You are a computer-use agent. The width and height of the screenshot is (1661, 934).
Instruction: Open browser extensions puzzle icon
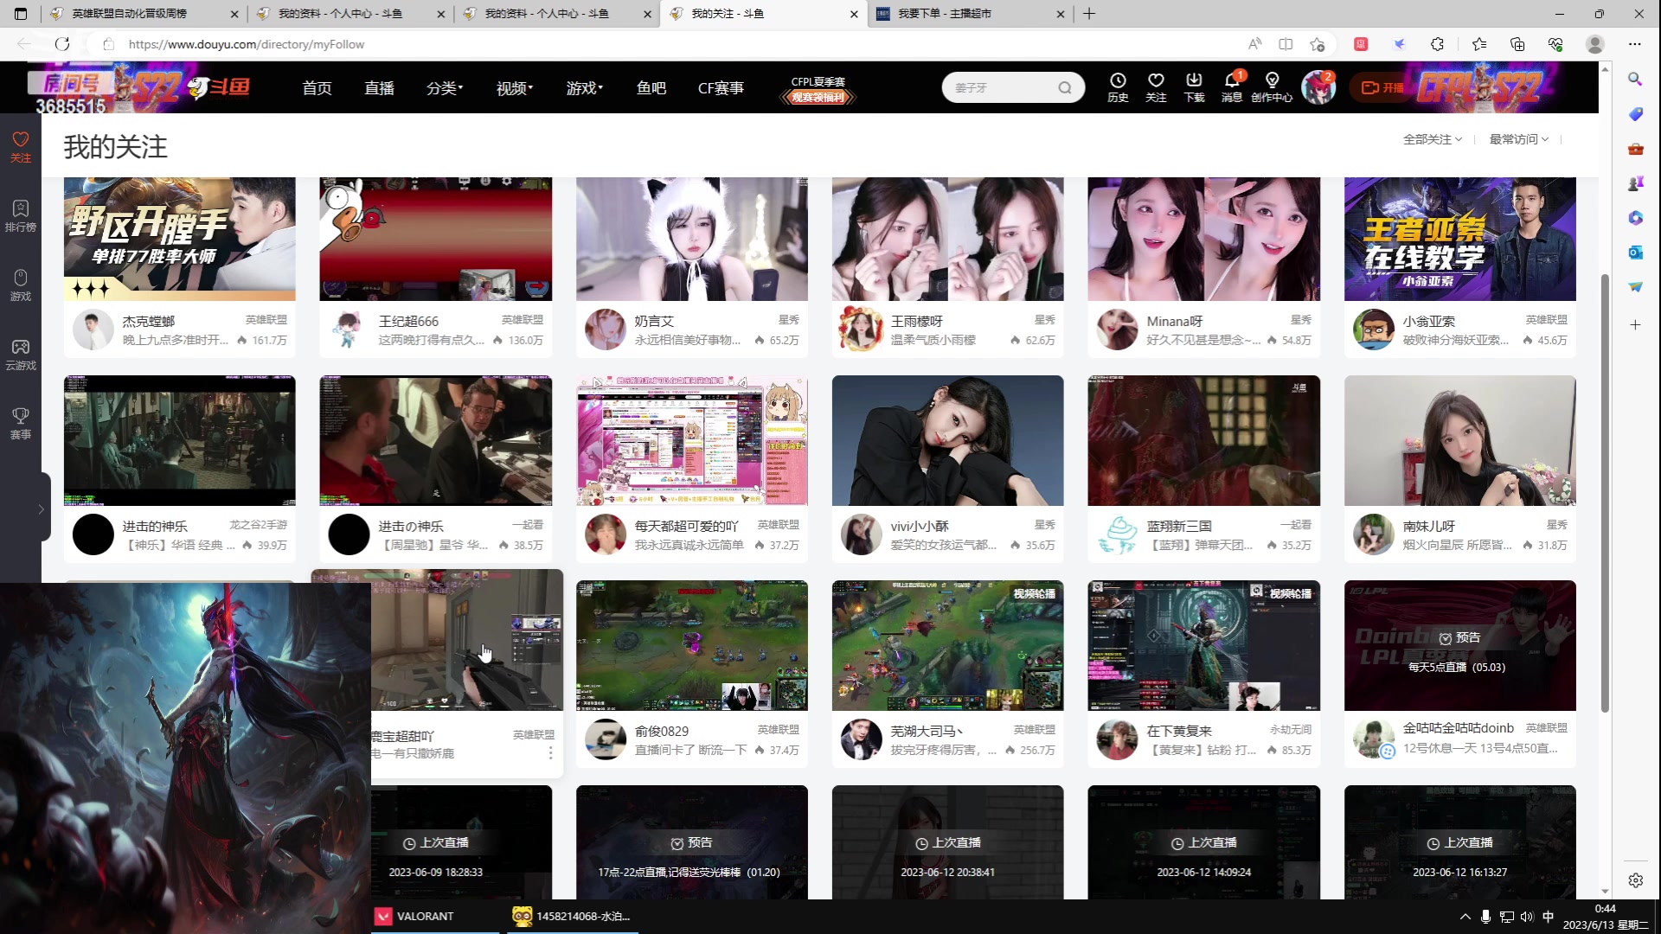point(1437,44)
